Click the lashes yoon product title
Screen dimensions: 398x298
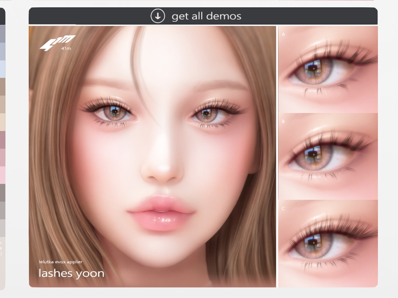[71, 274]
